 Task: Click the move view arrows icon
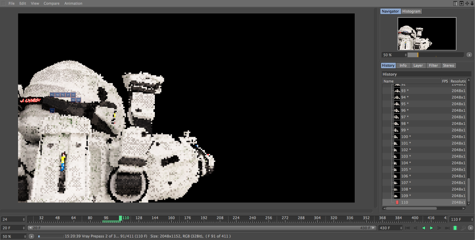[467, 3]
